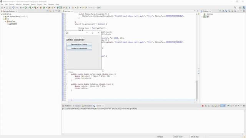Click the Open Perspective icon at top right

(240, 8)
